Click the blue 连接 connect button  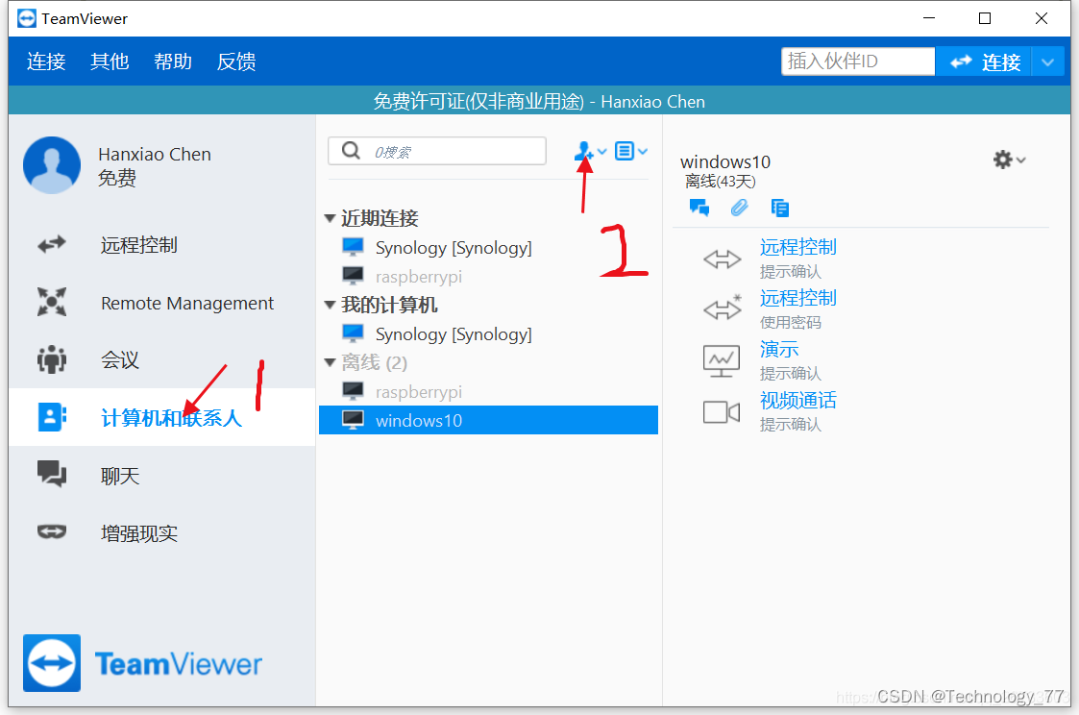(x=983, y=62)
